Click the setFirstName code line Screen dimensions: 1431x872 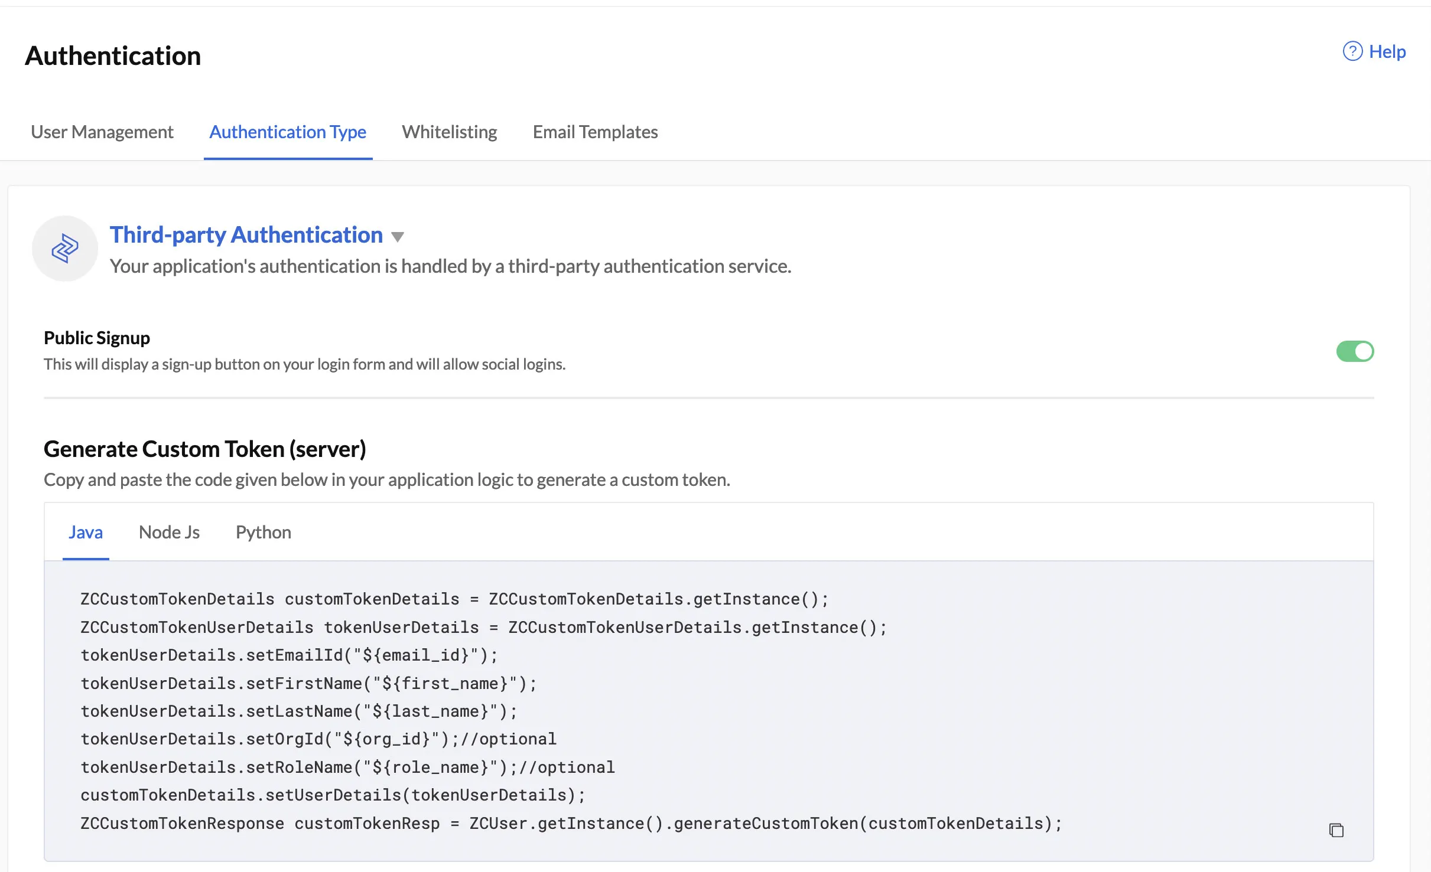309,684
